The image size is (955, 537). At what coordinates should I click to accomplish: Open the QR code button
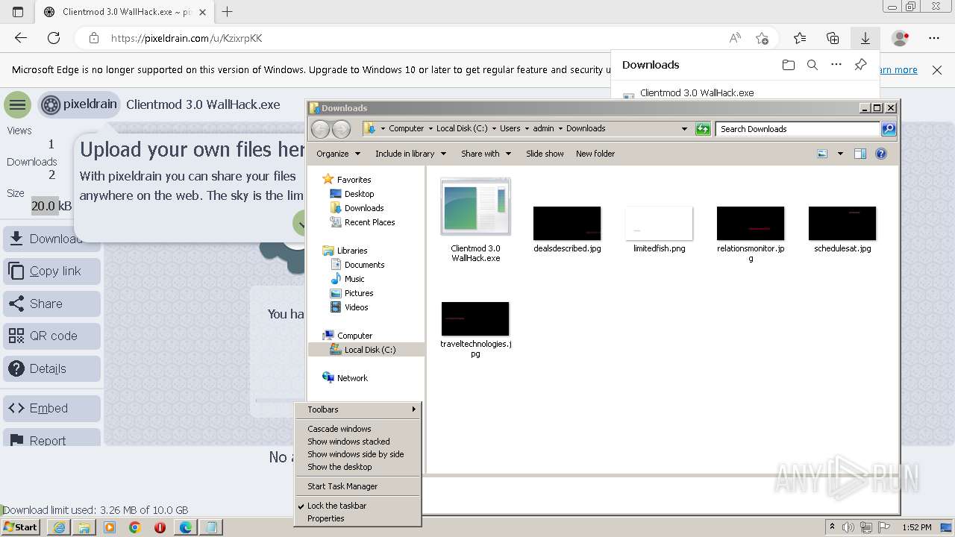(51, 336)
